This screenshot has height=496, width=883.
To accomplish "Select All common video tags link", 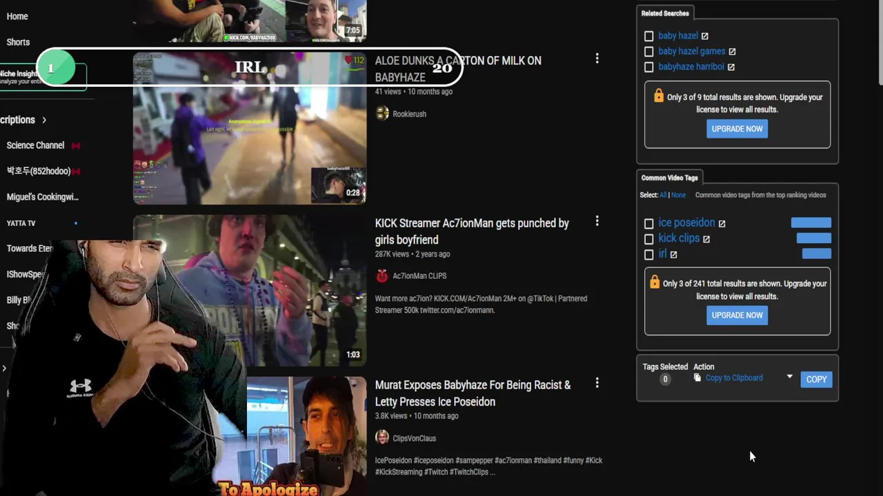I will (663, 195).
